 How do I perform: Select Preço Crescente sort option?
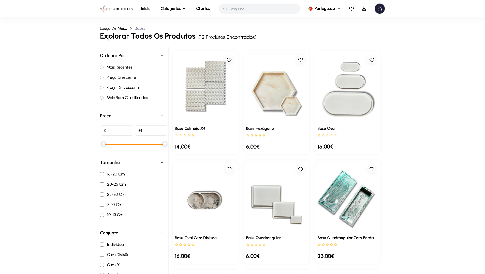[102, 77]
